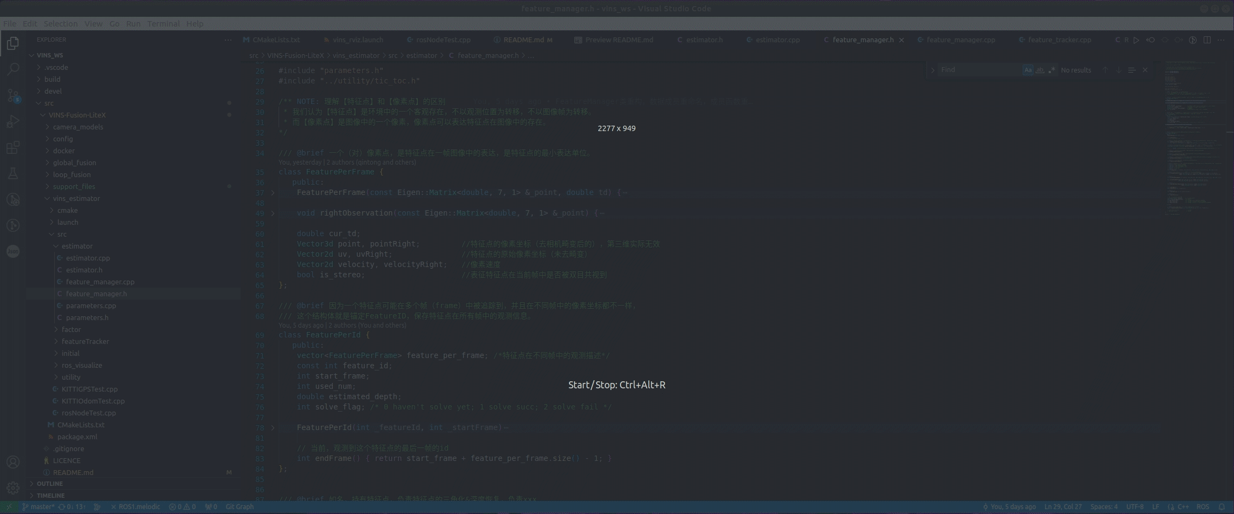This screenshot has width=1234, height=514.
Task: Click the git blame 'You, 5 days ago' status item
Action: pos(1009,507)
